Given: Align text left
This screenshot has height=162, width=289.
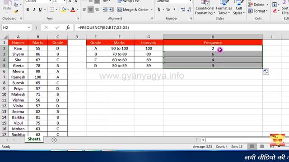Looking at the screenshot, I should pyautogui.click(x=84, y=9).
